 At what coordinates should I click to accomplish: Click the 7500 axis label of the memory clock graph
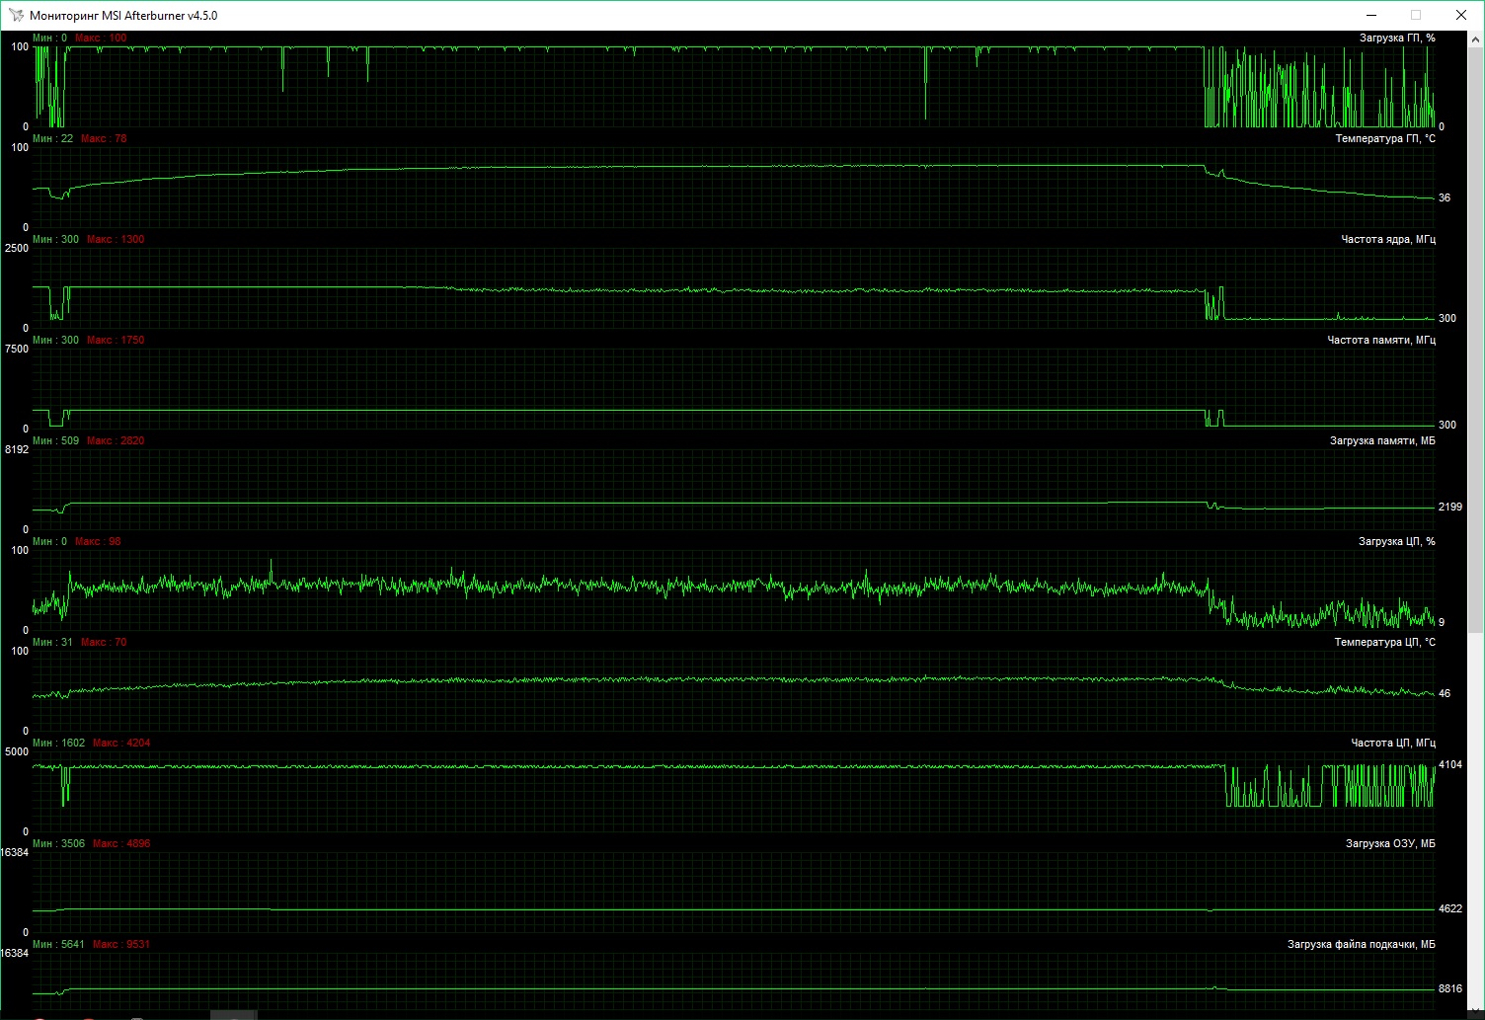click(17, 349)
